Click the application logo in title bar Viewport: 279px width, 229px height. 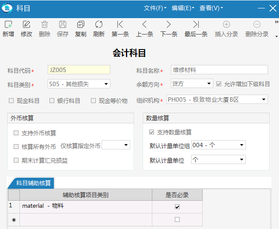[x=7, y=8]
